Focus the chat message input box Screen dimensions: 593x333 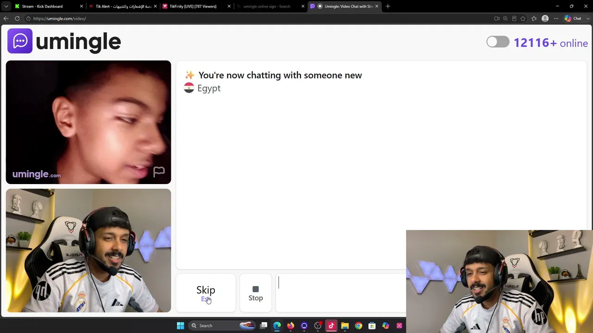coord(341,293)
